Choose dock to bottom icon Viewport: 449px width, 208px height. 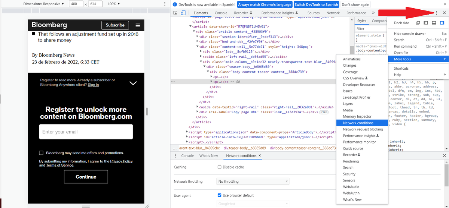point(434,23)
